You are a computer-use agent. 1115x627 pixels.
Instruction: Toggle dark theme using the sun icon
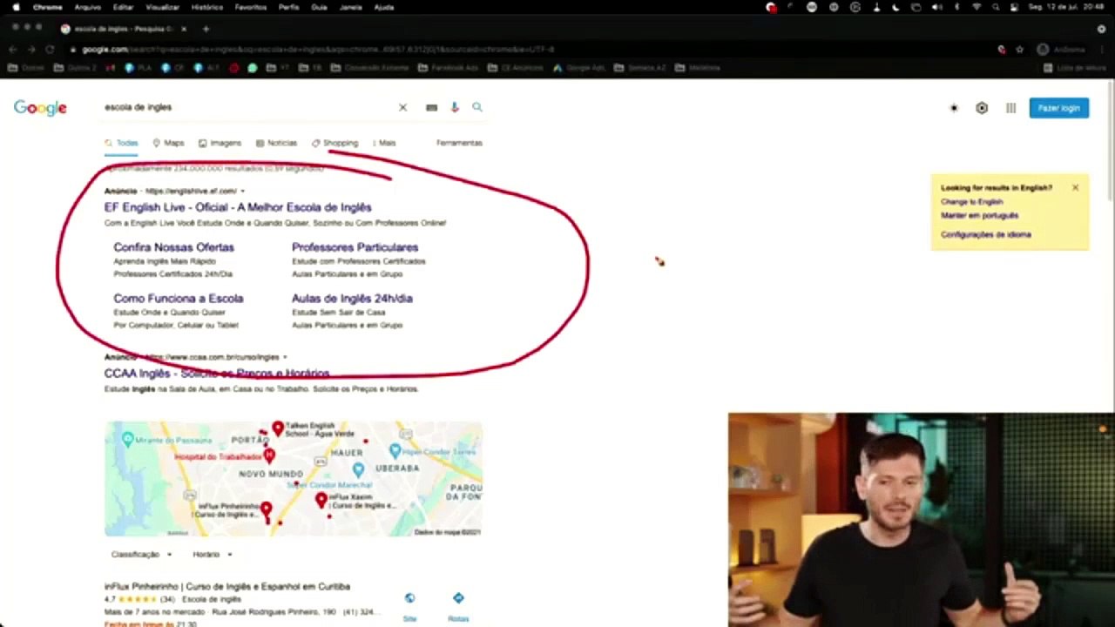(x=954, y=108)
